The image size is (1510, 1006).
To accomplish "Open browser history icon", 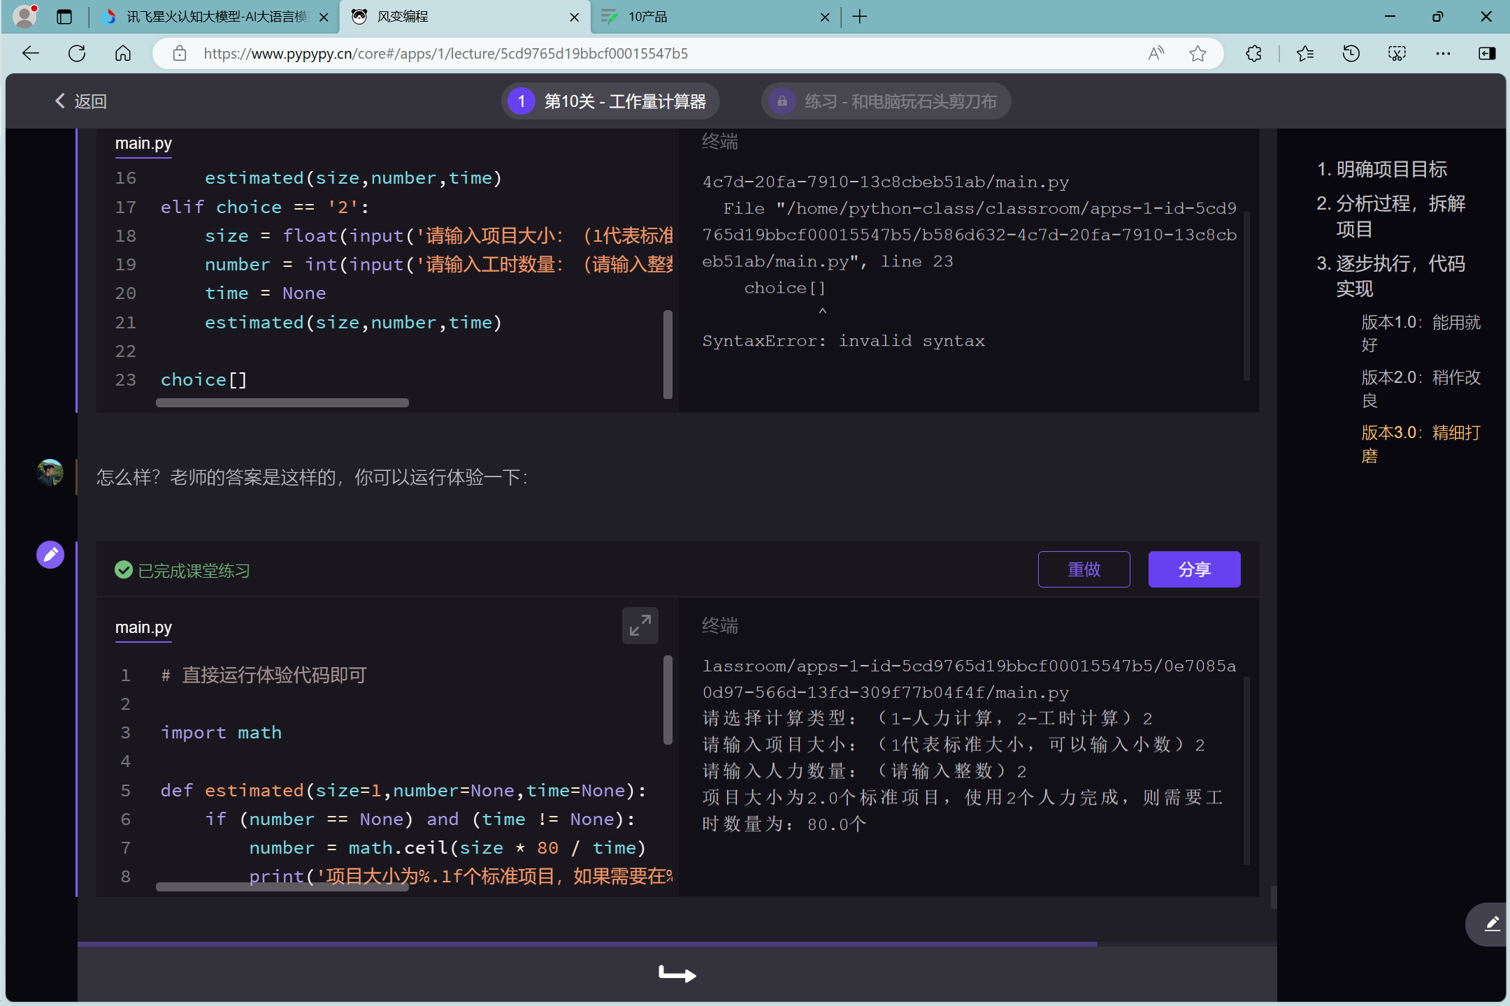I will tap(1351, 54).
